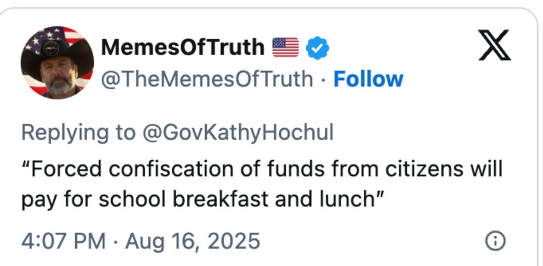Click the US flag emoji beside MemesOfTruth
This screenshot has width=543, height=266.
tap(285, 48)
